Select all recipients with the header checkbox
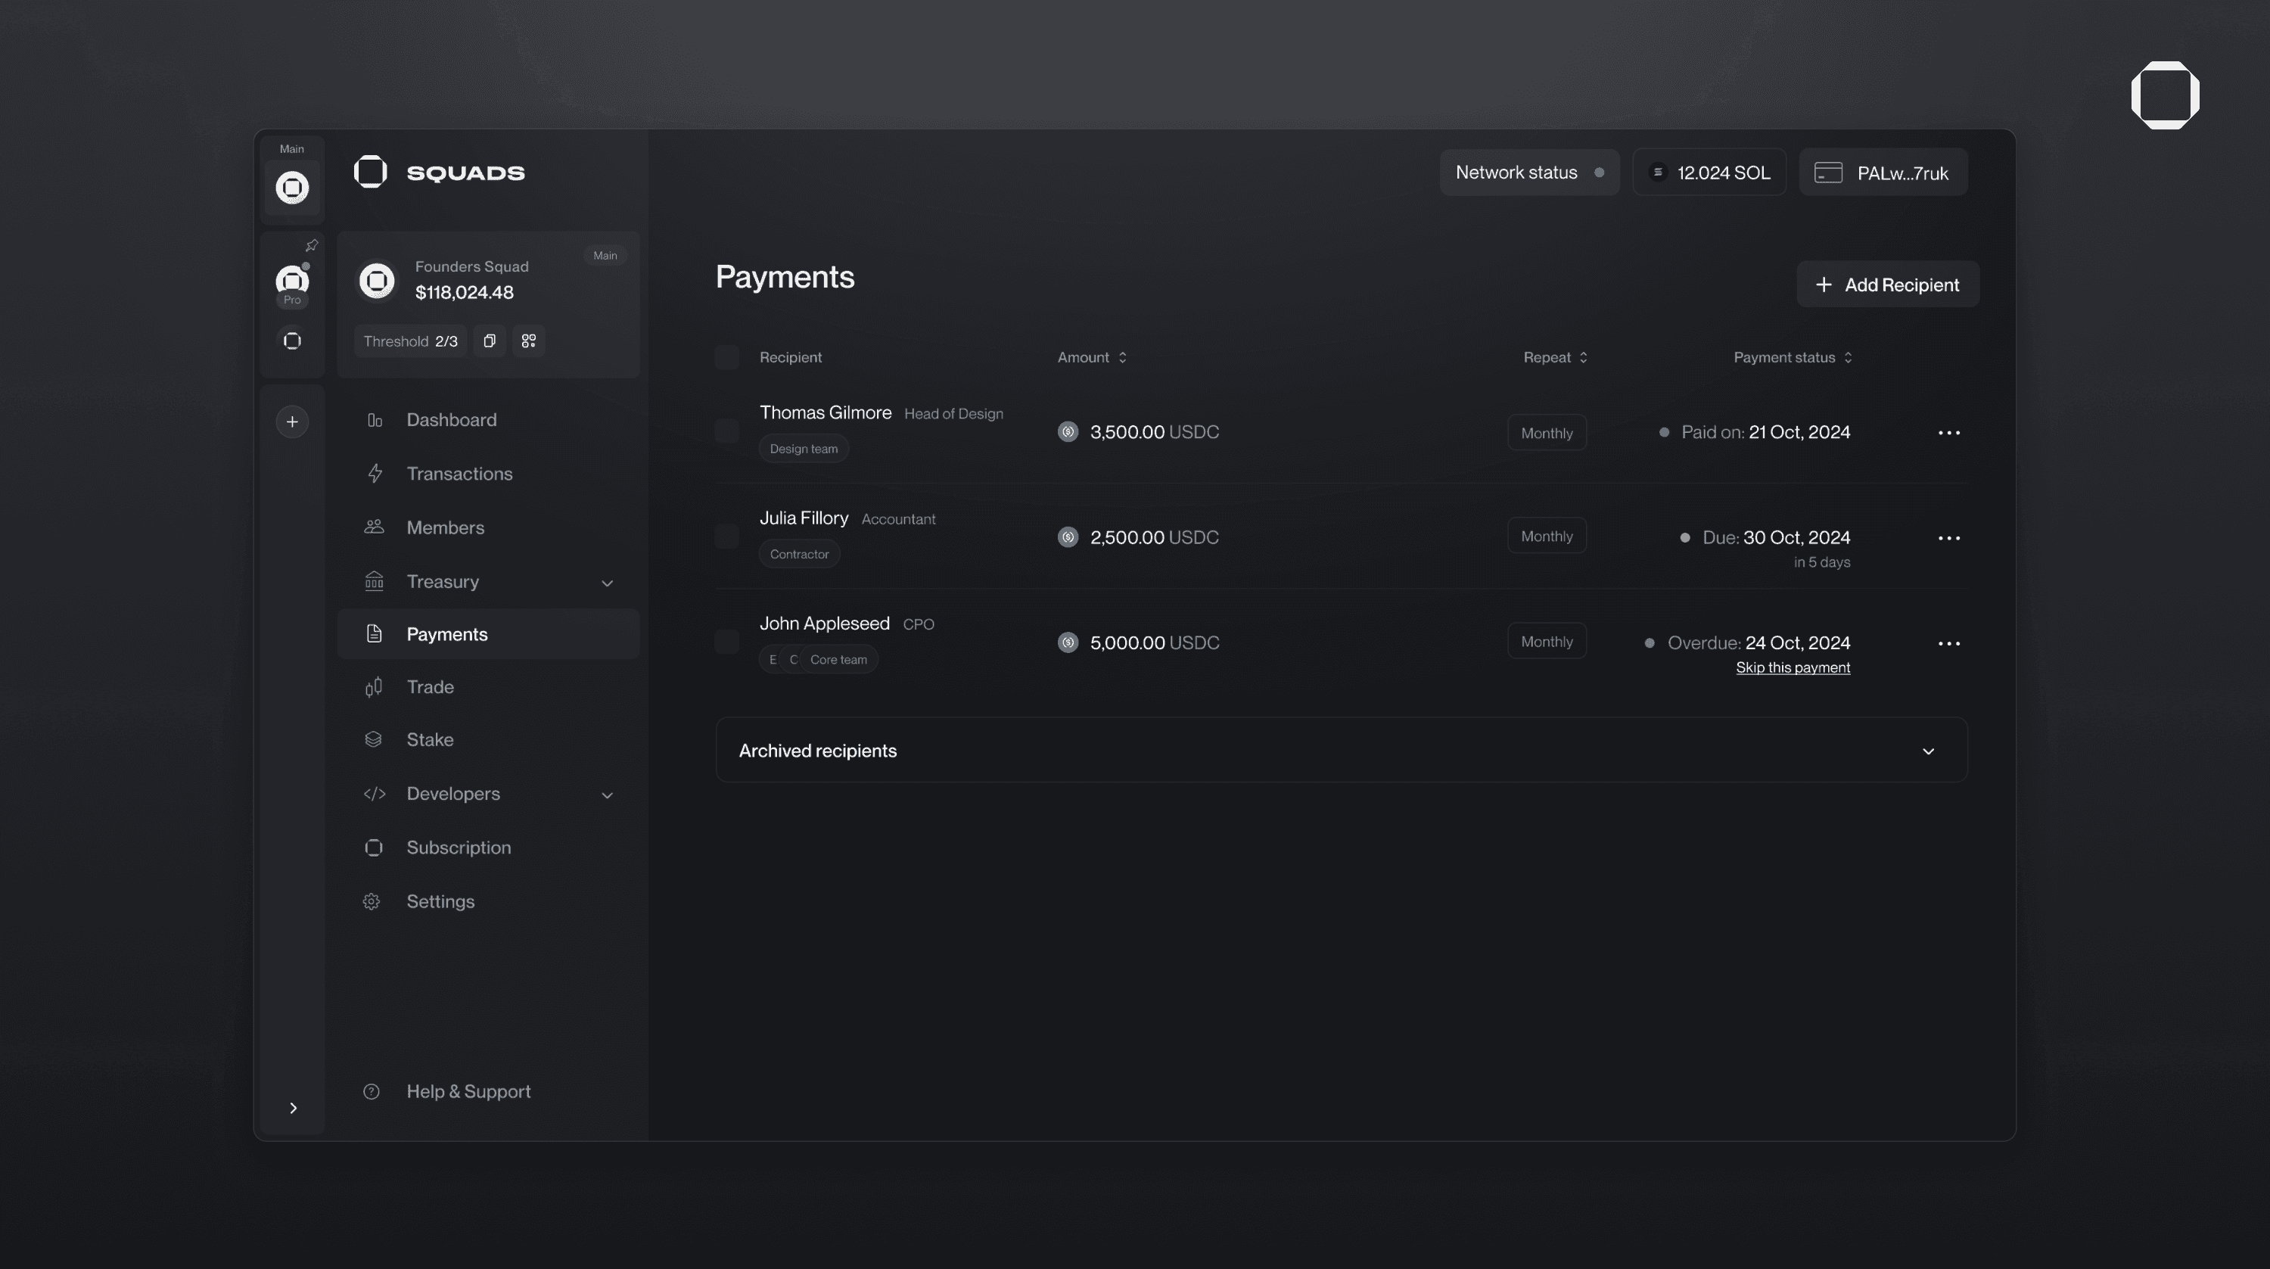Screen dimensions: 2270x1269 (x=726, y=357)
